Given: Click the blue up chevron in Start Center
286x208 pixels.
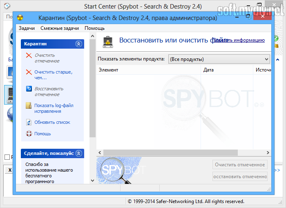Looking at the screenshot, I should [277, 60].
